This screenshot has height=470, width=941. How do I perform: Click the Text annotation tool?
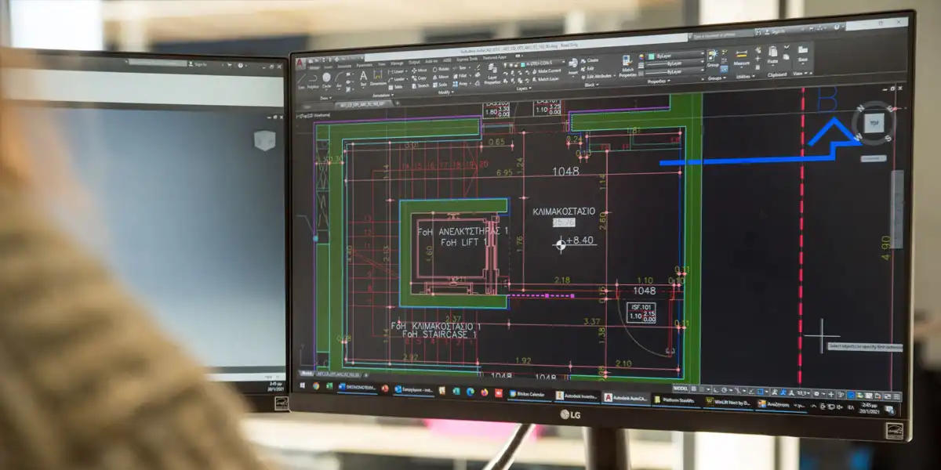363,78
